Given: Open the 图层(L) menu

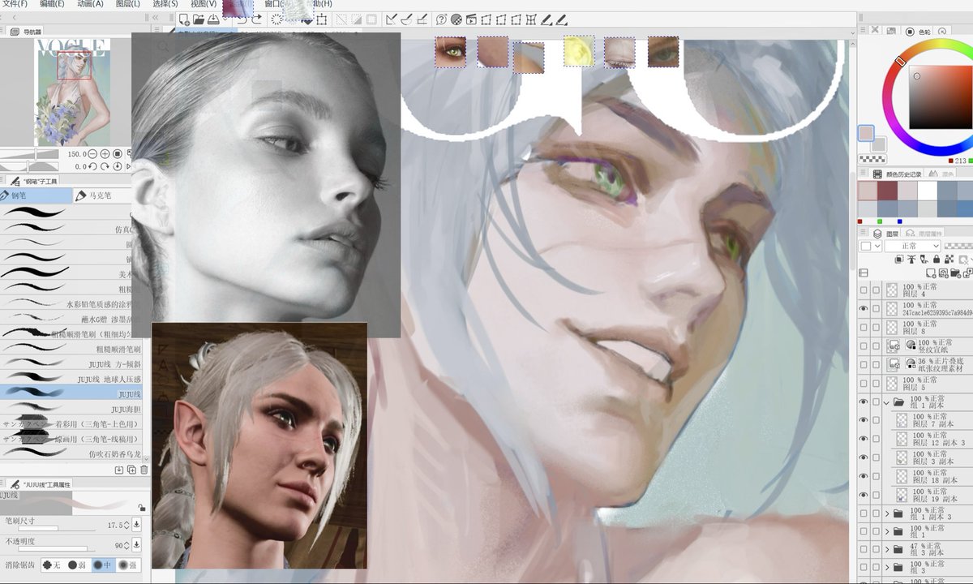Looking at the screenshot, I should point(127,4).
